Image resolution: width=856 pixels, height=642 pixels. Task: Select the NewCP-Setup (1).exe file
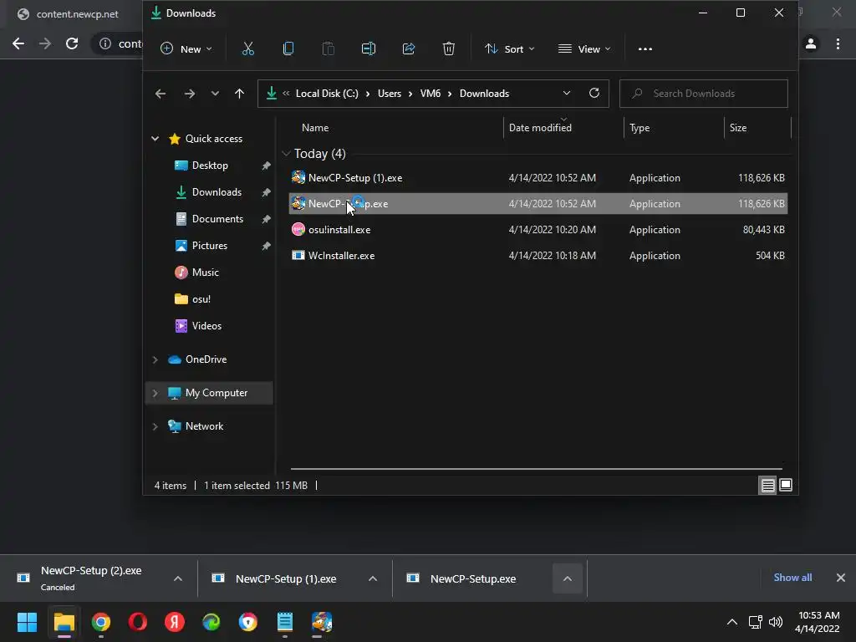[538, 178]
